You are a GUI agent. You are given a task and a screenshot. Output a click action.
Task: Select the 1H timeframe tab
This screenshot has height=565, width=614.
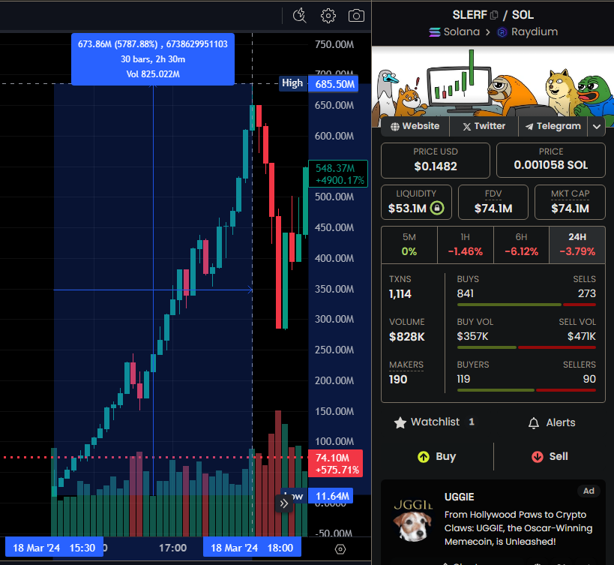[466, 245]
